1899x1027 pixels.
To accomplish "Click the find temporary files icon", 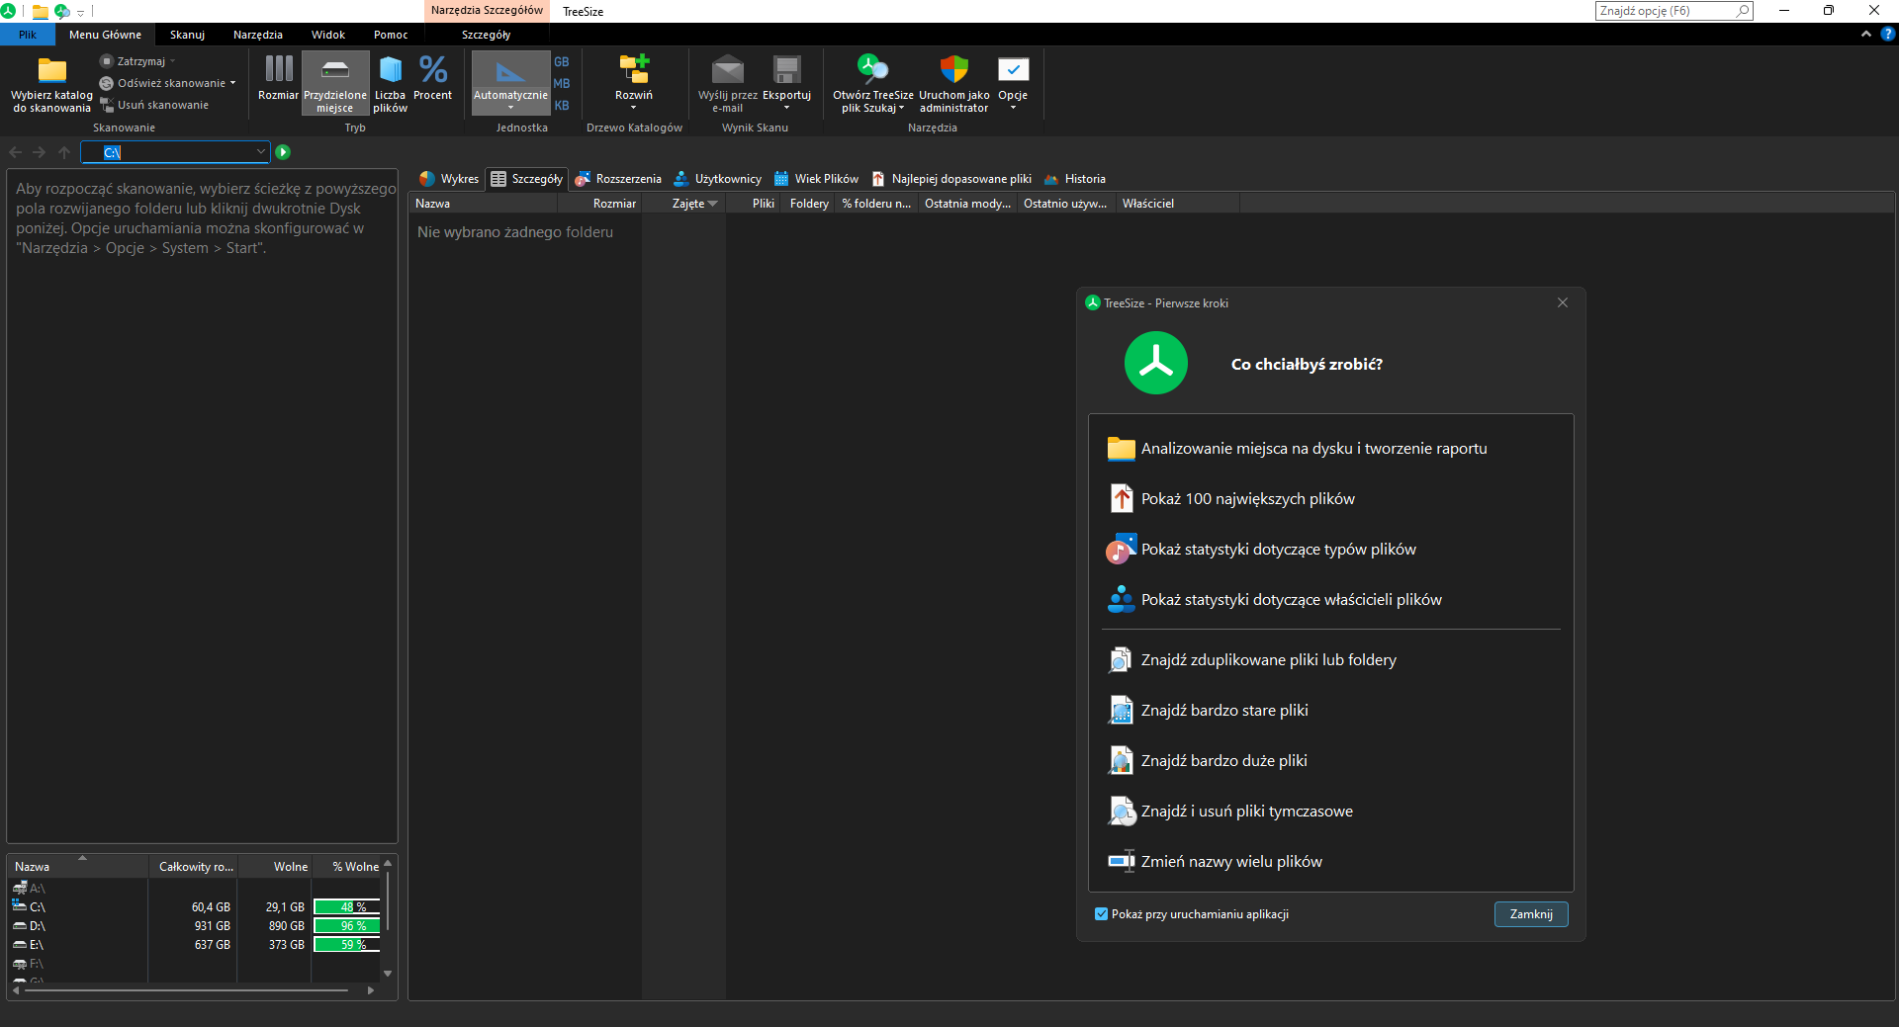I will point(1121,811).
